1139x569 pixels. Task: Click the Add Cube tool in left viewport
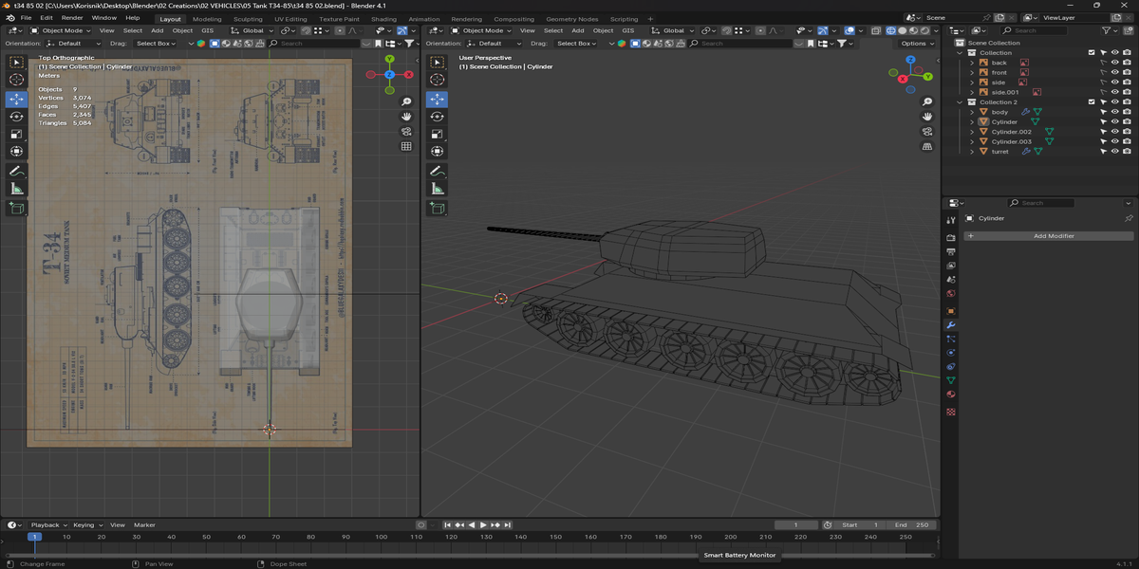click(x=16, y=207)
